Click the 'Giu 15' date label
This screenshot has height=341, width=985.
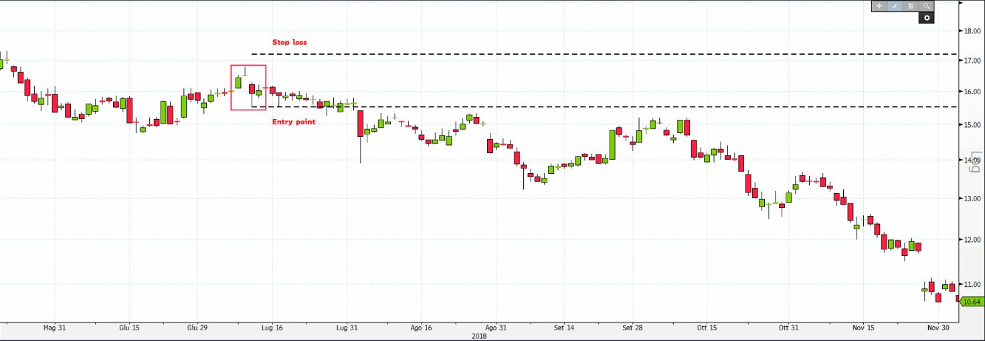click(129, 328)
